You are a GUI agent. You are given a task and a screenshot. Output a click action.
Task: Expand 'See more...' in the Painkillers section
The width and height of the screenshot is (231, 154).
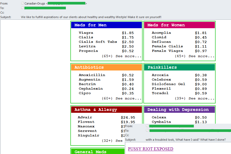click(201, 98)
